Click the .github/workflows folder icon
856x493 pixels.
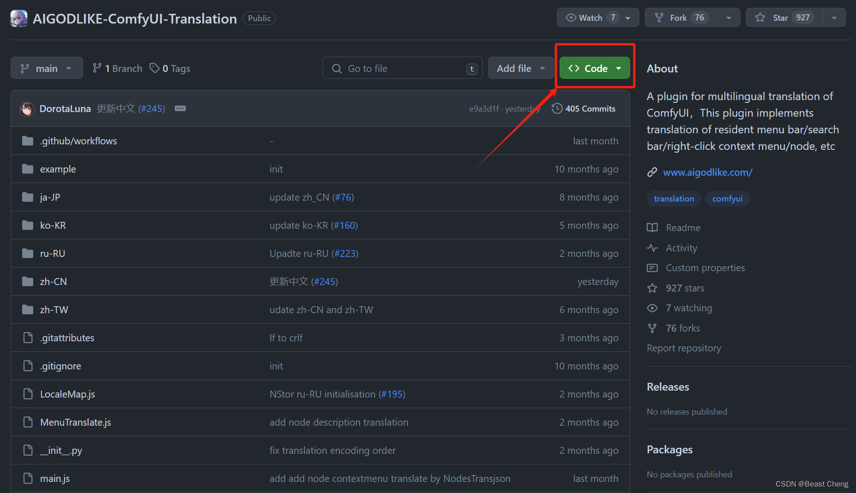(x=28, y=141)
